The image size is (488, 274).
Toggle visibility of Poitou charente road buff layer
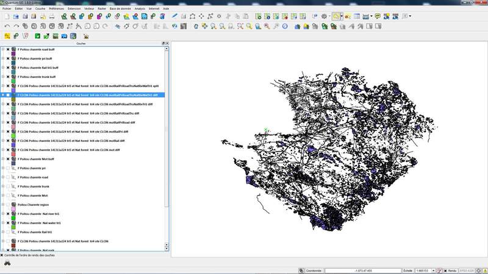coord(8,49)
